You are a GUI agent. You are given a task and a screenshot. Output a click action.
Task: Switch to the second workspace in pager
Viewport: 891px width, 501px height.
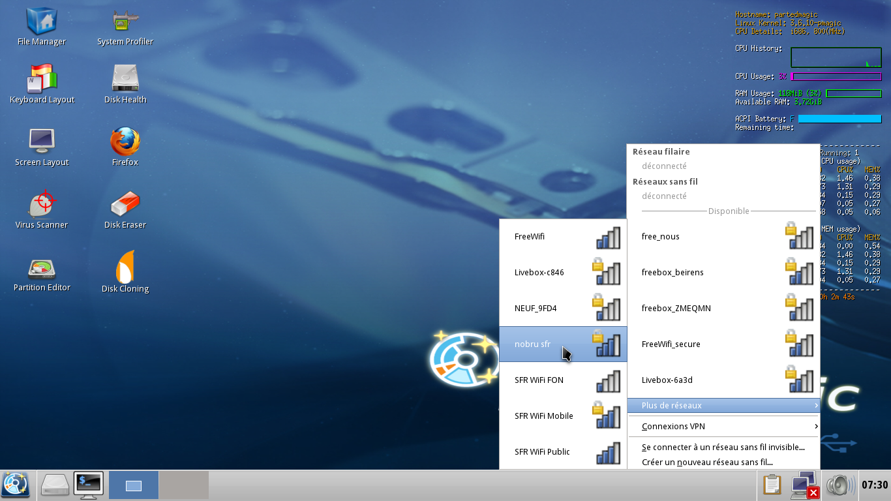[184, 485]
